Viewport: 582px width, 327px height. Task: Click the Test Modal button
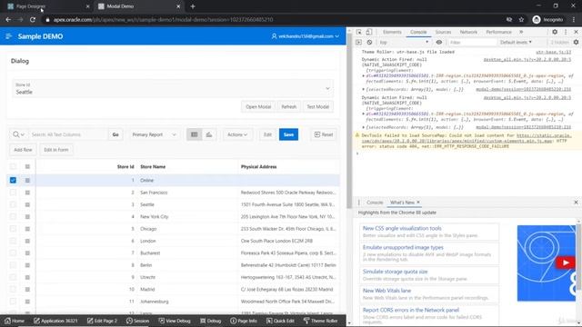click(317, 107)
